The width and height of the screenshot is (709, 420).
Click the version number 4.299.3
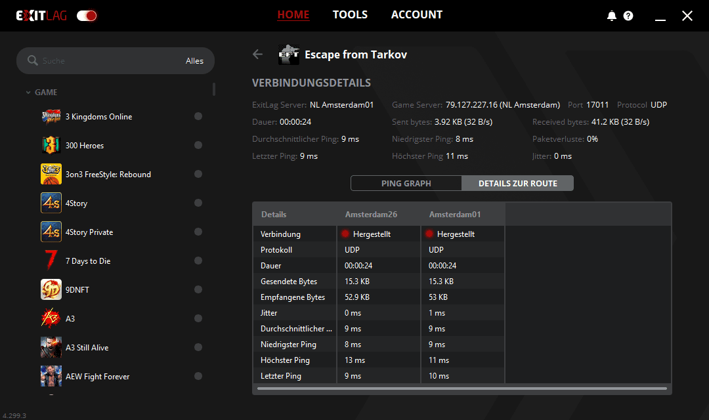[x=14, y=415]
